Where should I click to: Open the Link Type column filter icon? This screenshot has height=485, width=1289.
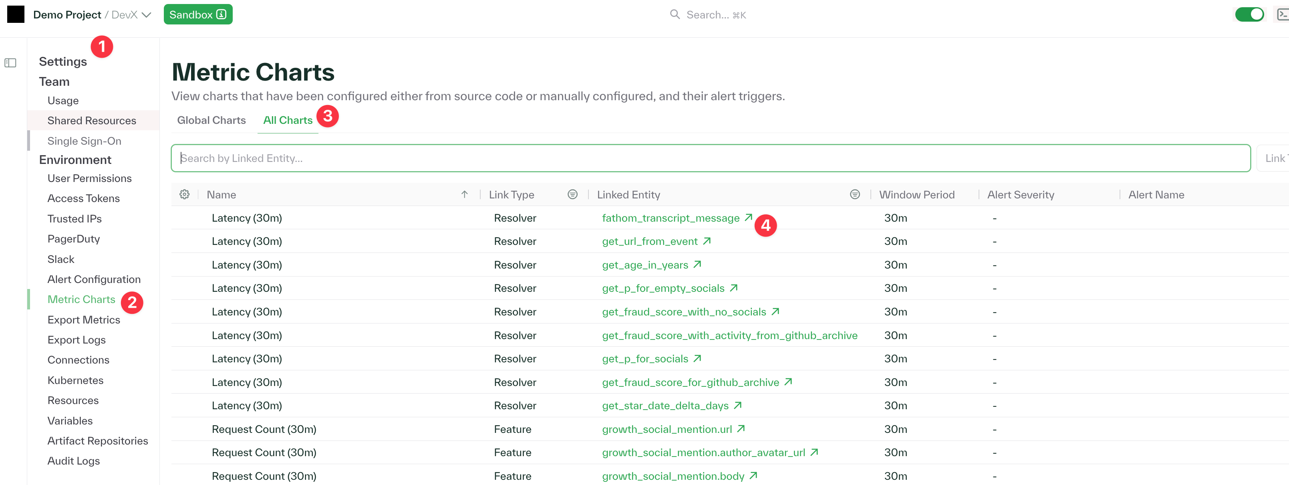(572, 194)
